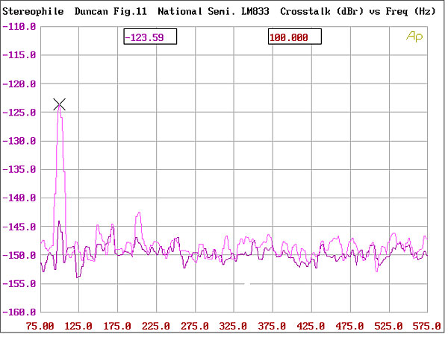Click the -115.0 y-axis label
This screenshot has height=337, width=448.
(x=19, y=54)
